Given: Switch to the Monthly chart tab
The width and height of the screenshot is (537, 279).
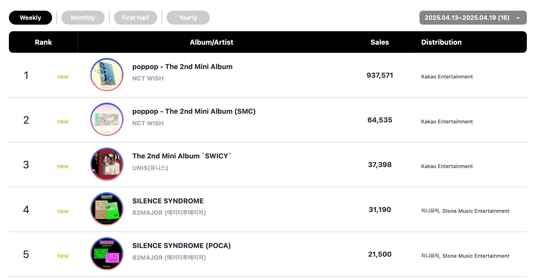Looking at the screenshot, I should (83, 18).
